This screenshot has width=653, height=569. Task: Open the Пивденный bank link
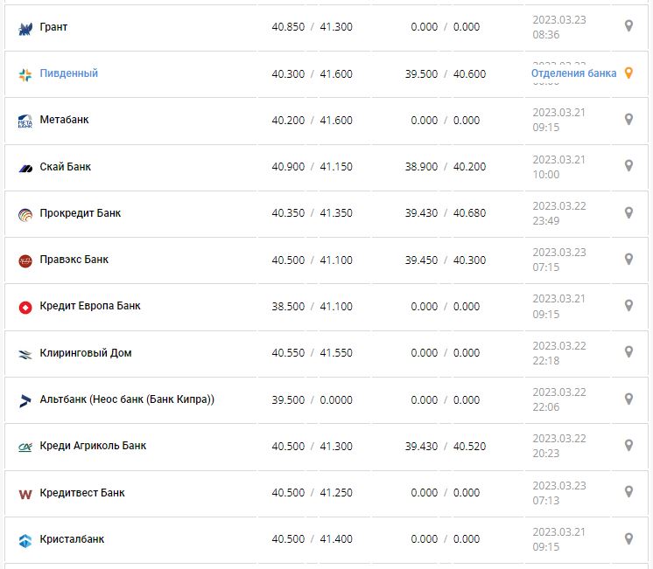tap(69, 73)
